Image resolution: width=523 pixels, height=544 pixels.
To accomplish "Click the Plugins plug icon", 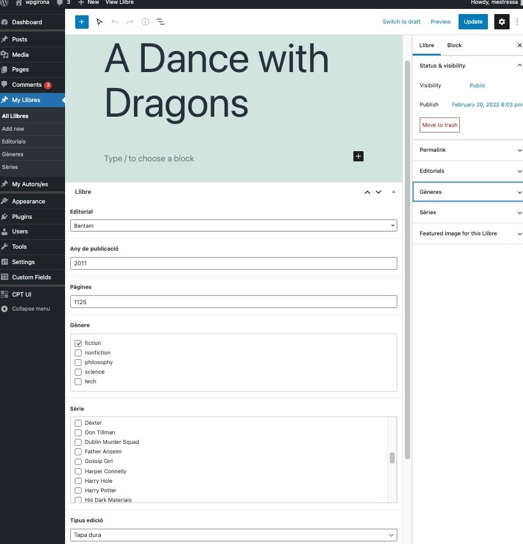I will pyautogui.click(x=4, y=216).
